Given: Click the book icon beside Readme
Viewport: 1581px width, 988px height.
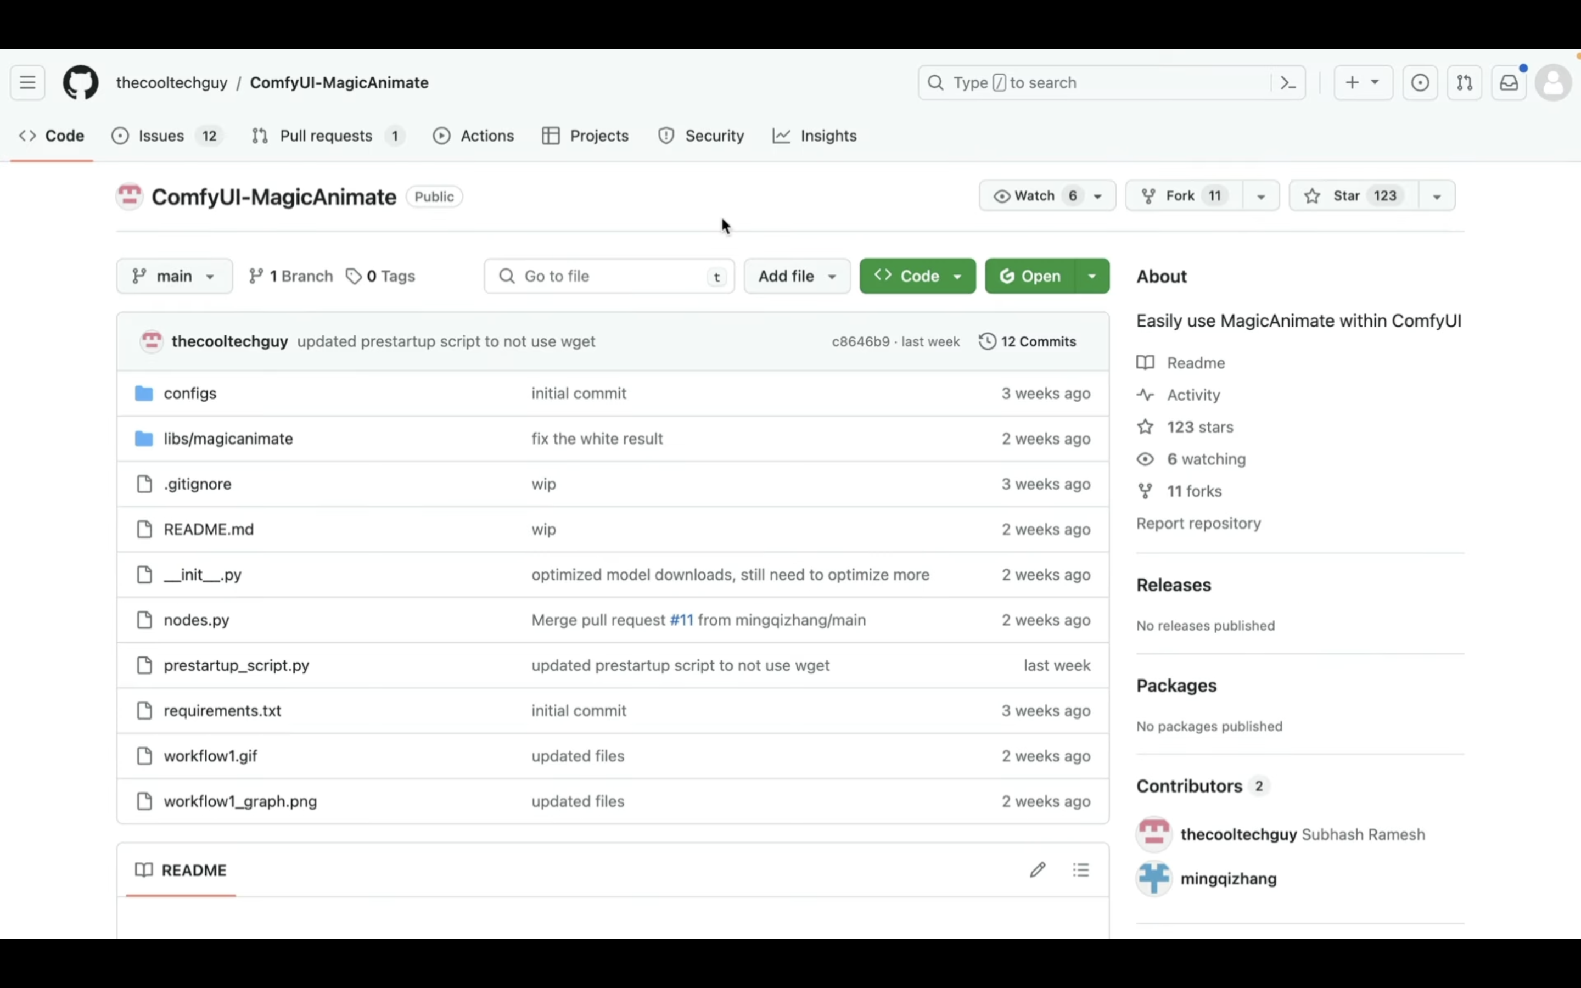Looking at the screenshot, I should coord(1145,363).
